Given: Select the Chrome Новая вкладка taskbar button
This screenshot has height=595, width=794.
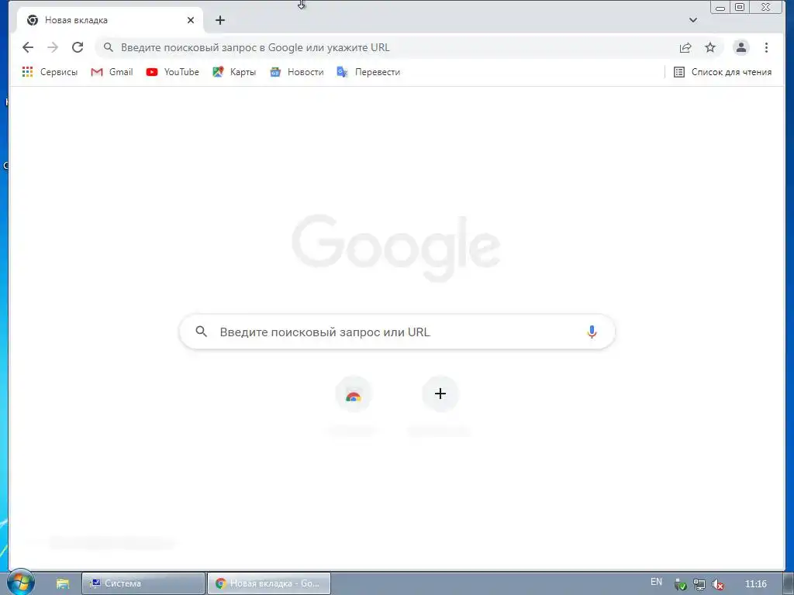Looking at the screenshot, I should pos(269,583).
